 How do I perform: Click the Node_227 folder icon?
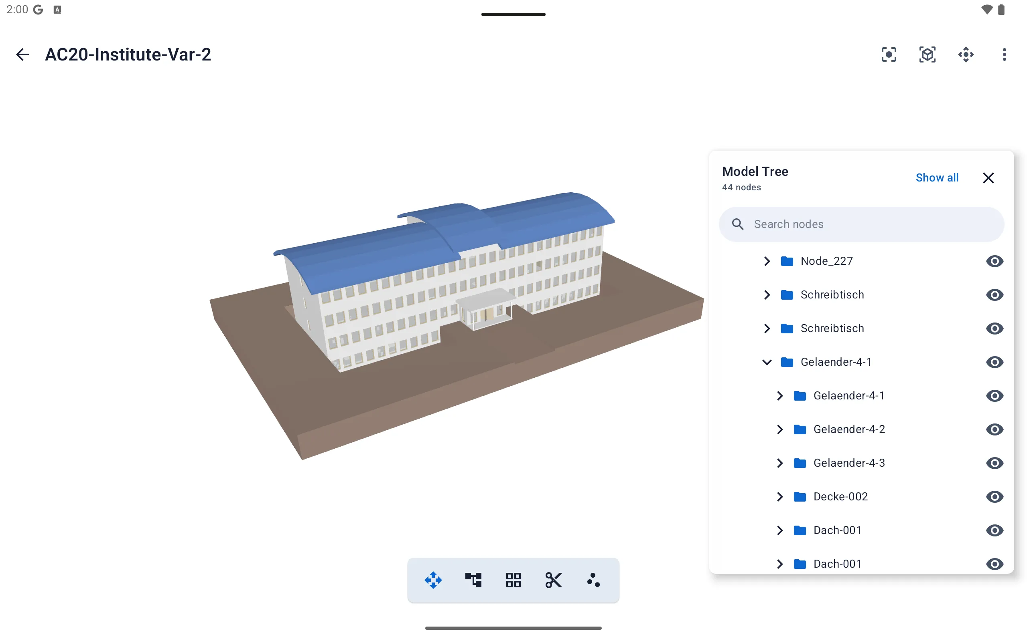click(787, 261)
